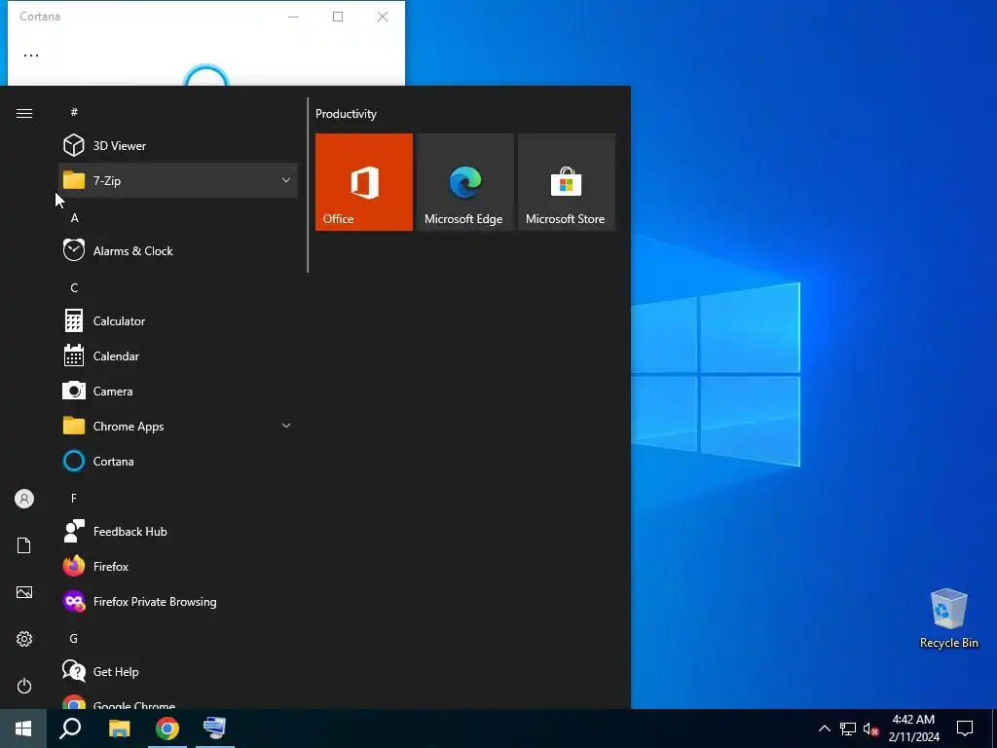Select the Recycle Bin desktop icon

[948, 617]
